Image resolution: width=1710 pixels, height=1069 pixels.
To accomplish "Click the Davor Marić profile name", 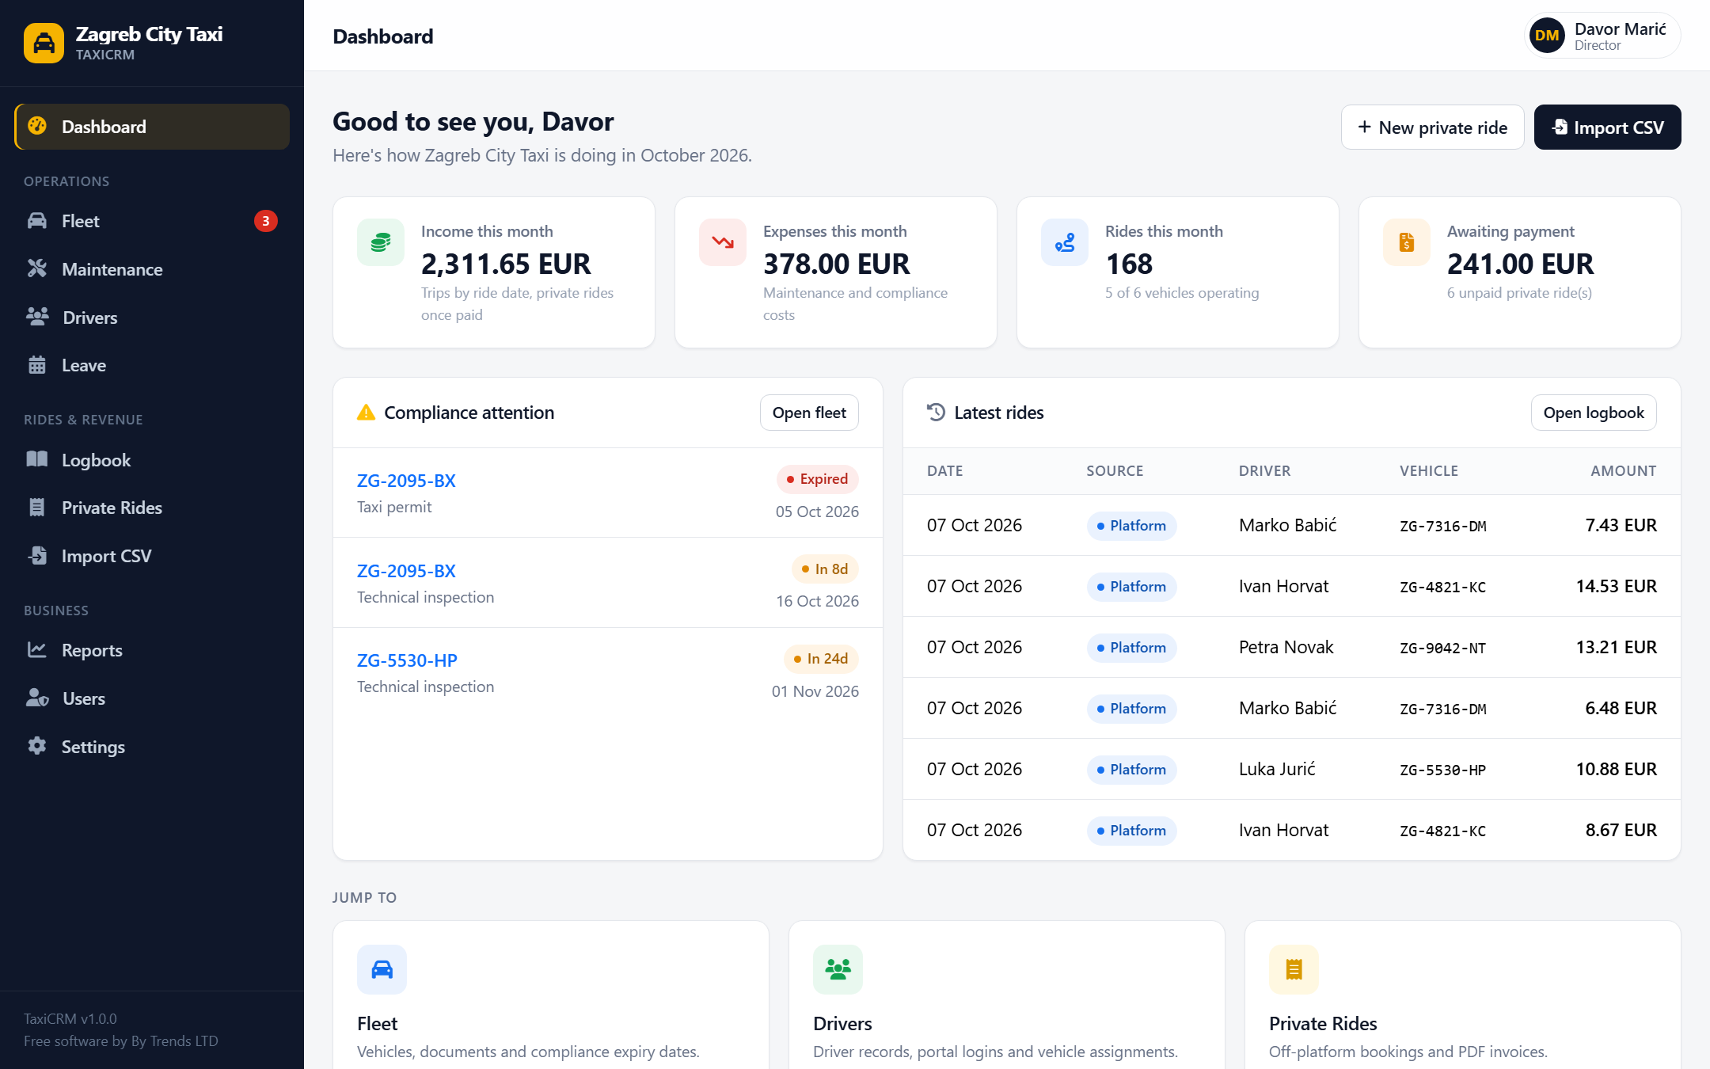I will tap(1620, 29).
